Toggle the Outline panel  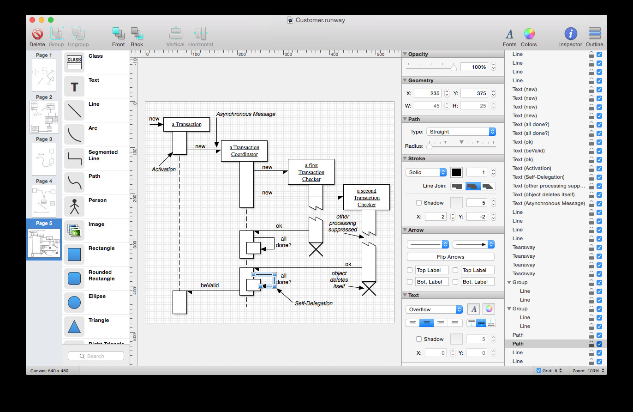pyautogui.click(x=595, y=34)
